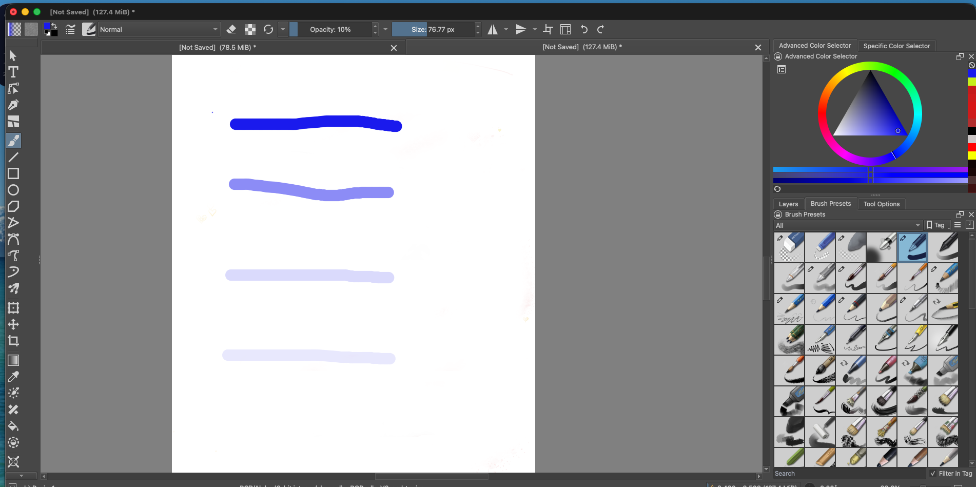Select the Bezier Curve tool

[13, 239]
